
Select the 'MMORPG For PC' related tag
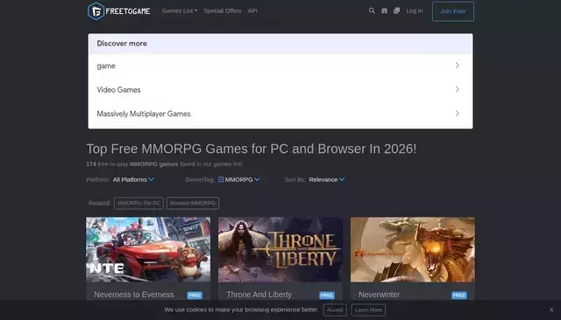tap(138, 203)
